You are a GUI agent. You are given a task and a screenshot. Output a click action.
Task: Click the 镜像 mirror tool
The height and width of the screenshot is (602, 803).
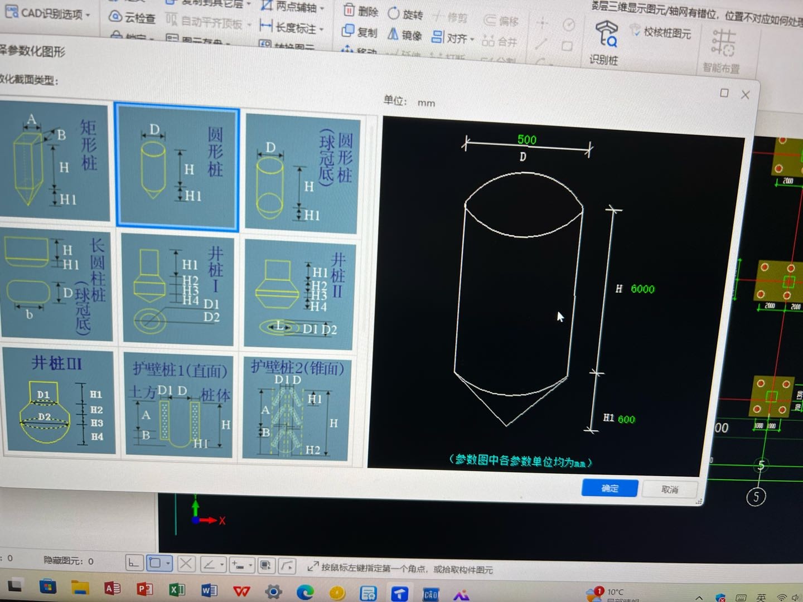click(x=404, y=35)
